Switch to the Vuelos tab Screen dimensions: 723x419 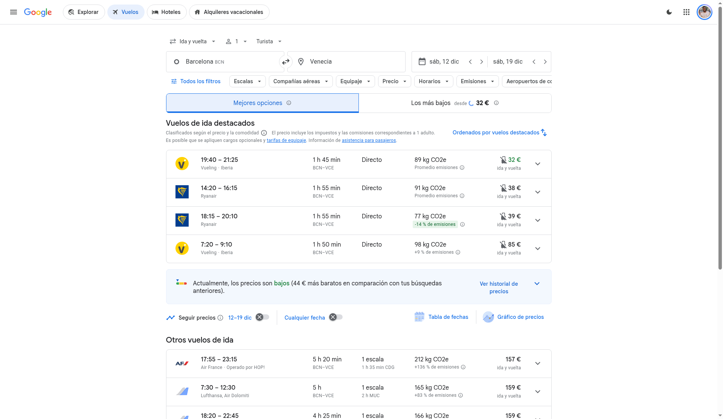[x=126, y=12]
